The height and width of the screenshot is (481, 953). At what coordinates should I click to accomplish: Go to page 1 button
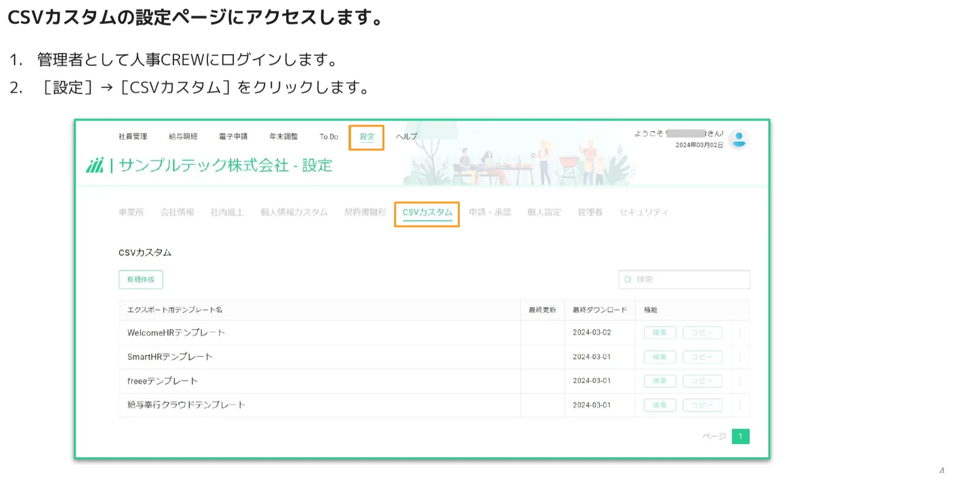point(740,436)
